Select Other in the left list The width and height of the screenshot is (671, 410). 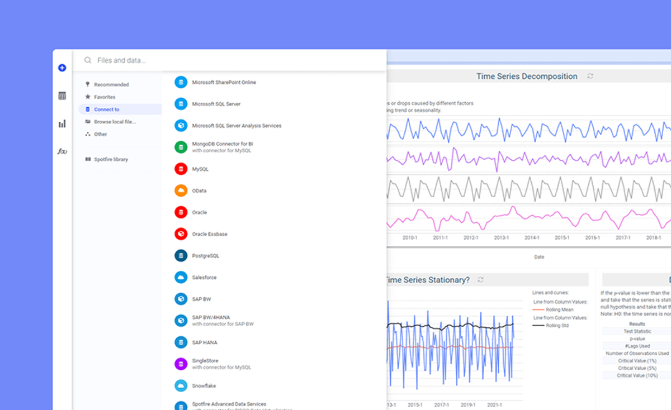101,134
